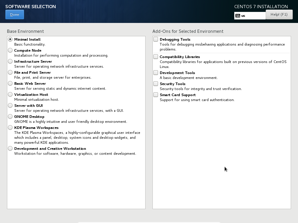Image resolution: width=298 pixels, height=223 pixels.
Task: Select the Minimal Install radio button
Action: (x=10, y=39)
